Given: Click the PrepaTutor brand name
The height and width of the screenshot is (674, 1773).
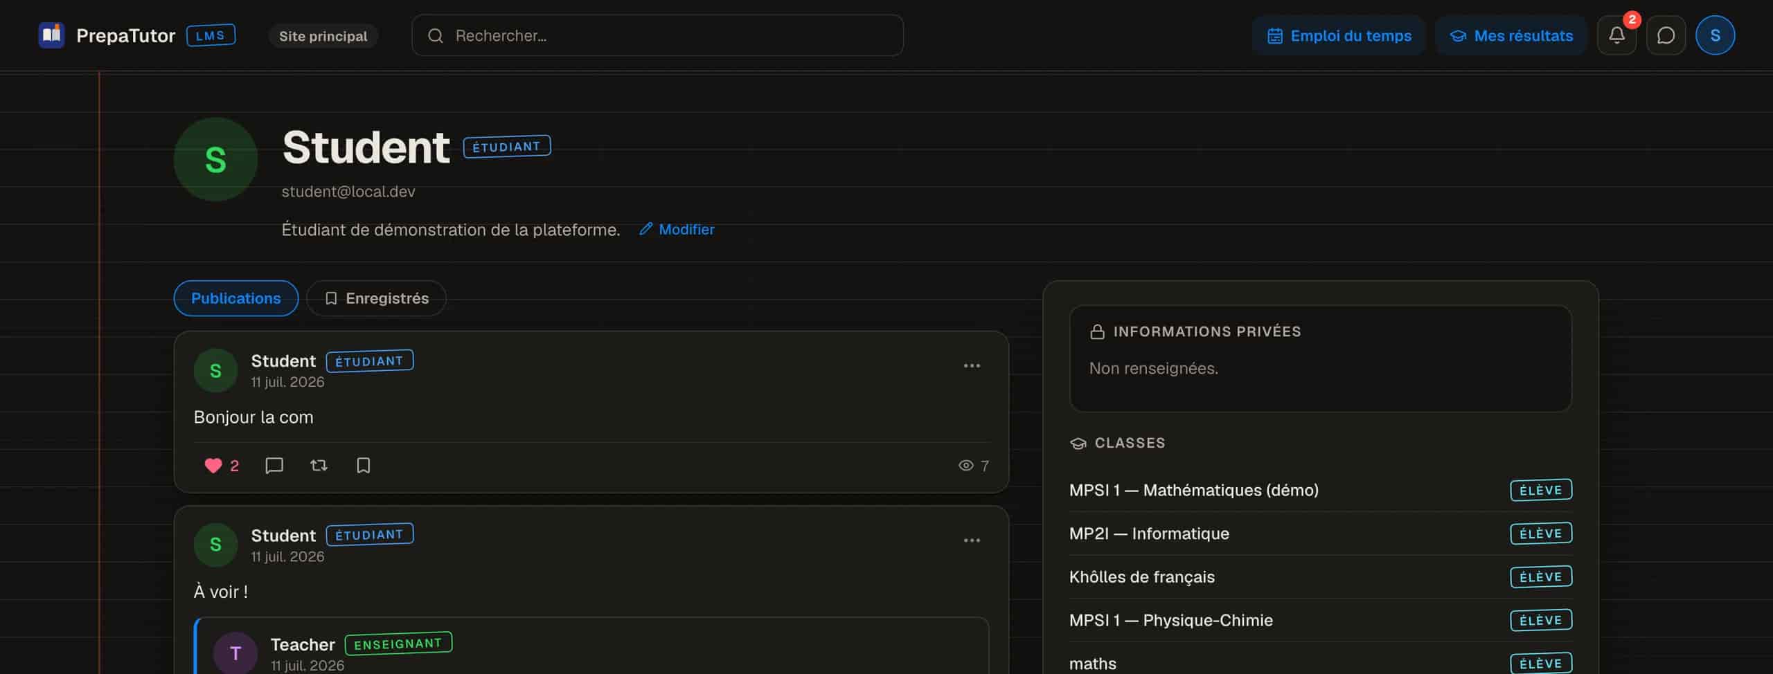Looking at the screenshot, I should point(125,35).
